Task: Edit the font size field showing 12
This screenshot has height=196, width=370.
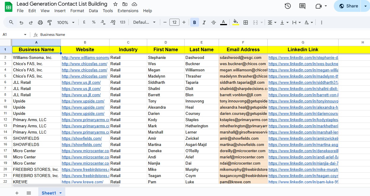Action: [174, 22]
